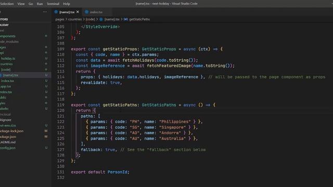Open README.md in explorer
333x187 pixels.
8,142
